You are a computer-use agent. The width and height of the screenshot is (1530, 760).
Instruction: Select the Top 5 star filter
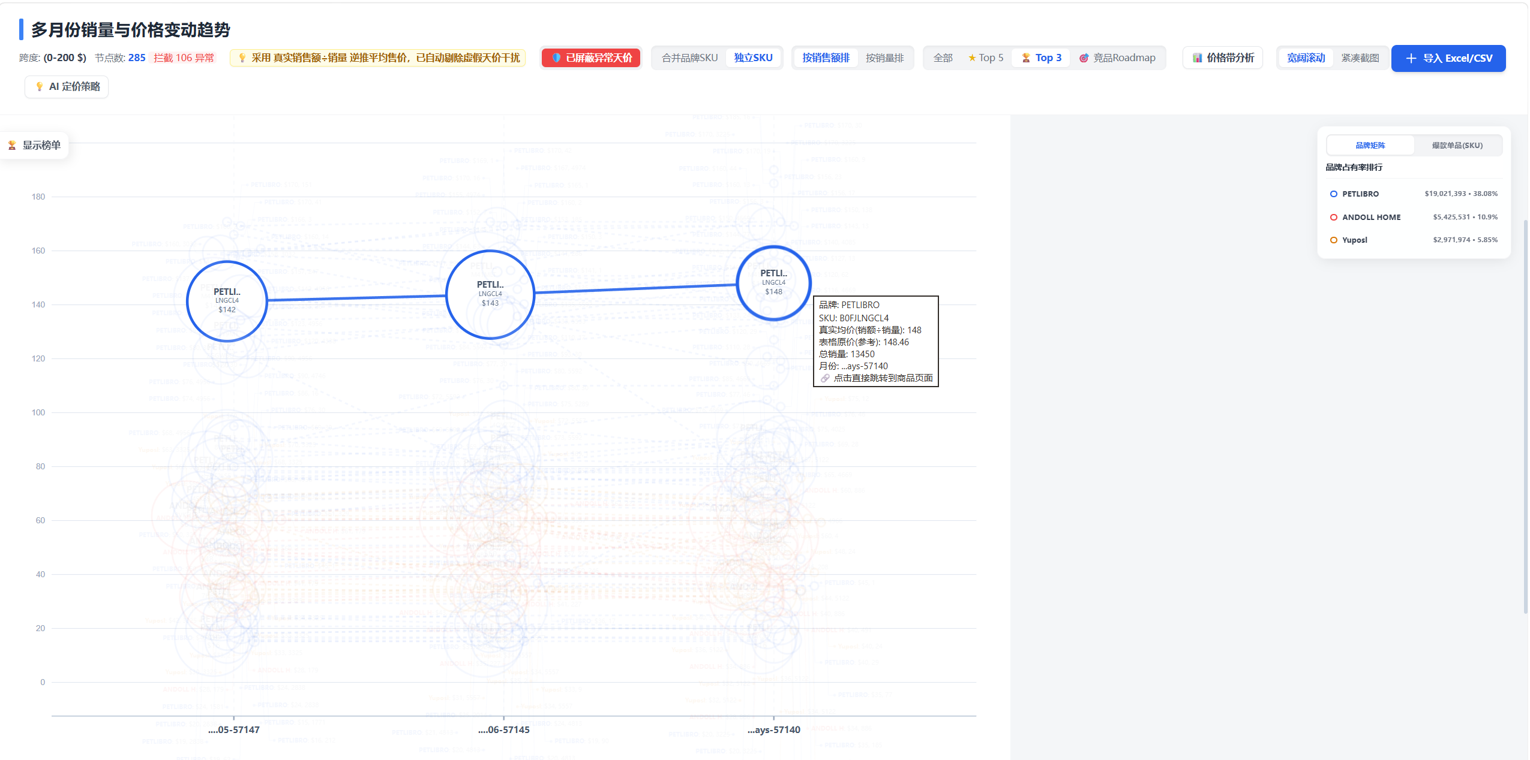[985, 58]
